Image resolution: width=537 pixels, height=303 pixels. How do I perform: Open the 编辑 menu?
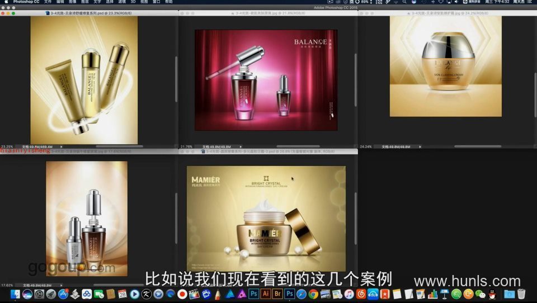60,2
